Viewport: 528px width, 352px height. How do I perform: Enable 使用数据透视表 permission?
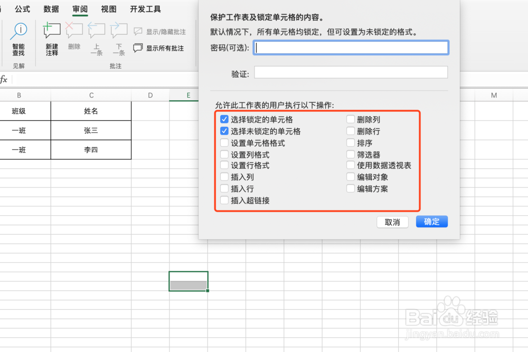(x=351, y=165)
